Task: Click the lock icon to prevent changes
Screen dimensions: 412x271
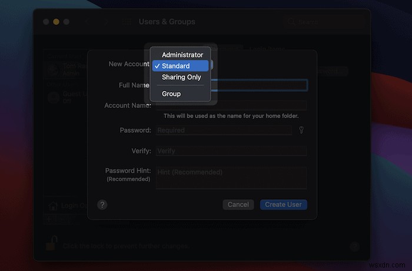Action: [52, 243]
